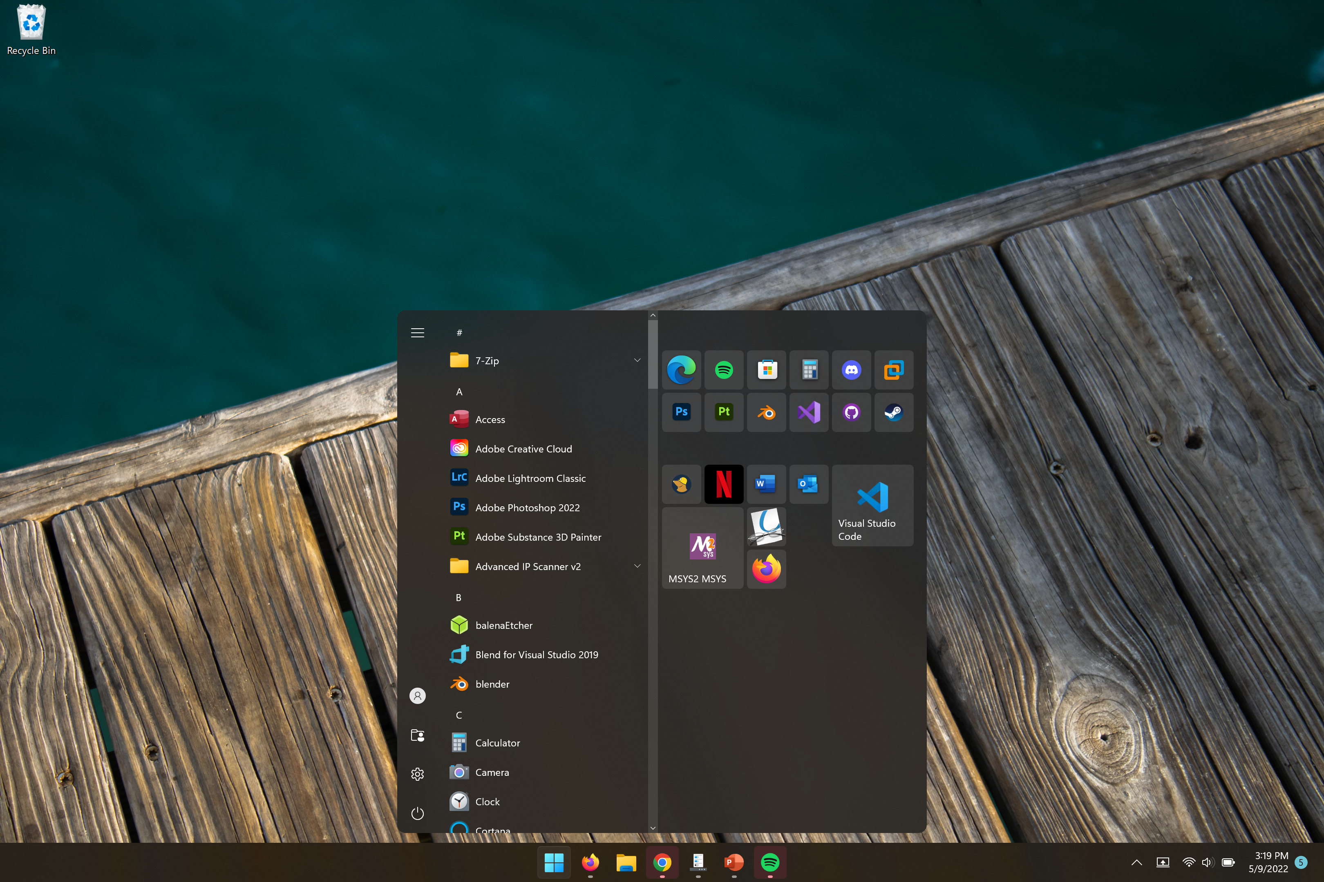Image resolution: width=1324 pixels, height=882 pixels.
Task: Open the Settings gear in the Start sidebar
Action: 417,774
